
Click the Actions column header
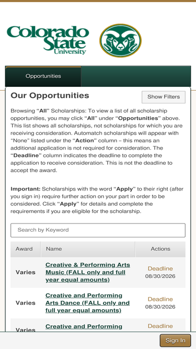[160, 249]
